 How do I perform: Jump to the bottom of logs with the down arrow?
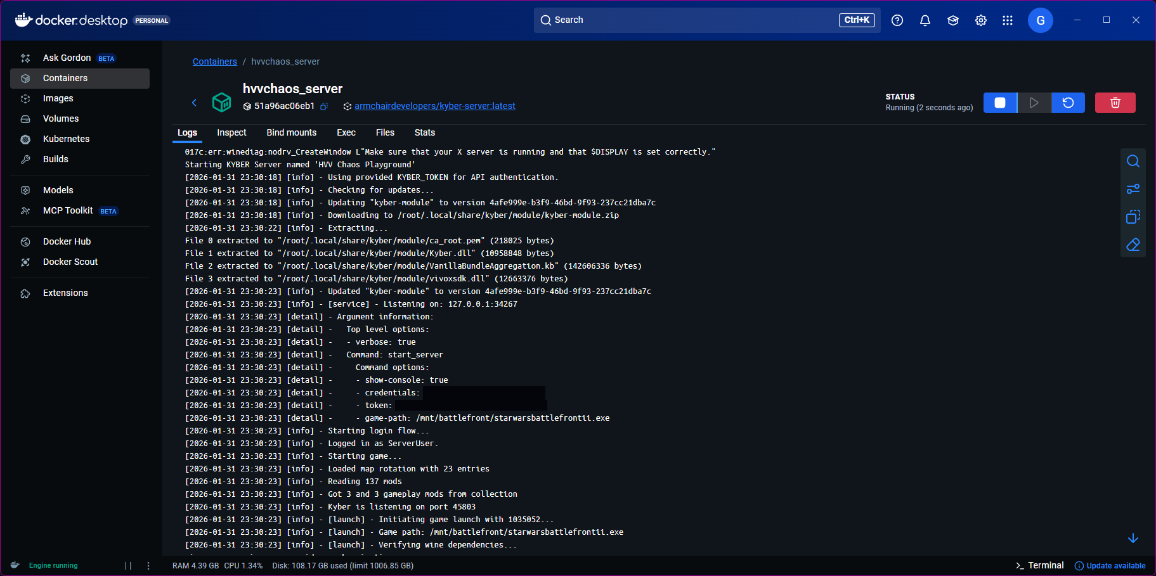coord(1133,538)
